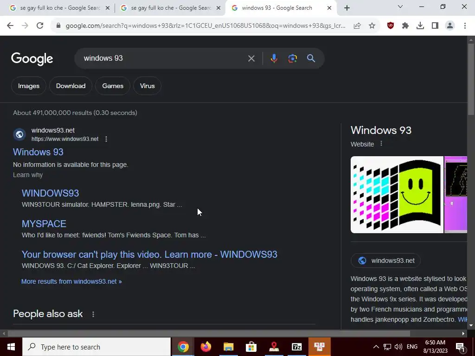Screen dimensions: 475x356
Task: Click the windows93.net globe favicon in result
Action: [x=19, y=134]
